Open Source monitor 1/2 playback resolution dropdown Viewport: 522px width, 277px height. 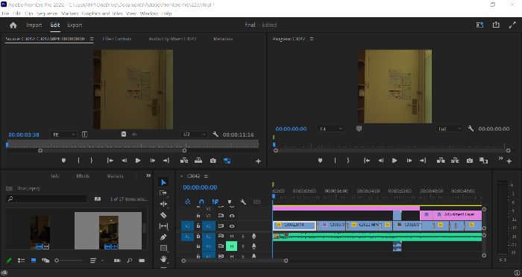point(194,134)
